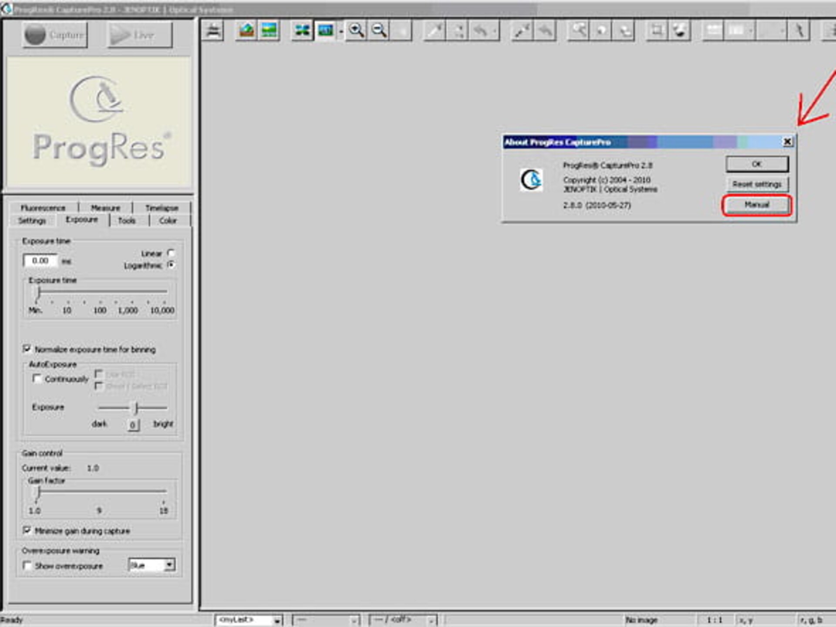This screenshot has width=836, height=627.
Task: Click the landscape picture icon beside open image
Action: point(269,30)
